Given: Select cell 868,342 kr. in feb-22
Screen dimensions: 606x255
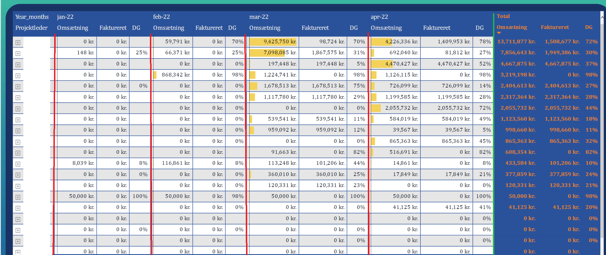Looking at the screenshot, I should click(172, 75).
